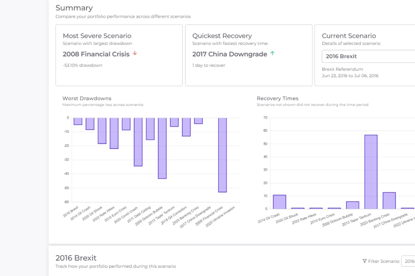This screenshot has width=415, height=276.
Task: Open the Current Scenario dropdown showing 2016 Brexit
Action: click(368, 56)
